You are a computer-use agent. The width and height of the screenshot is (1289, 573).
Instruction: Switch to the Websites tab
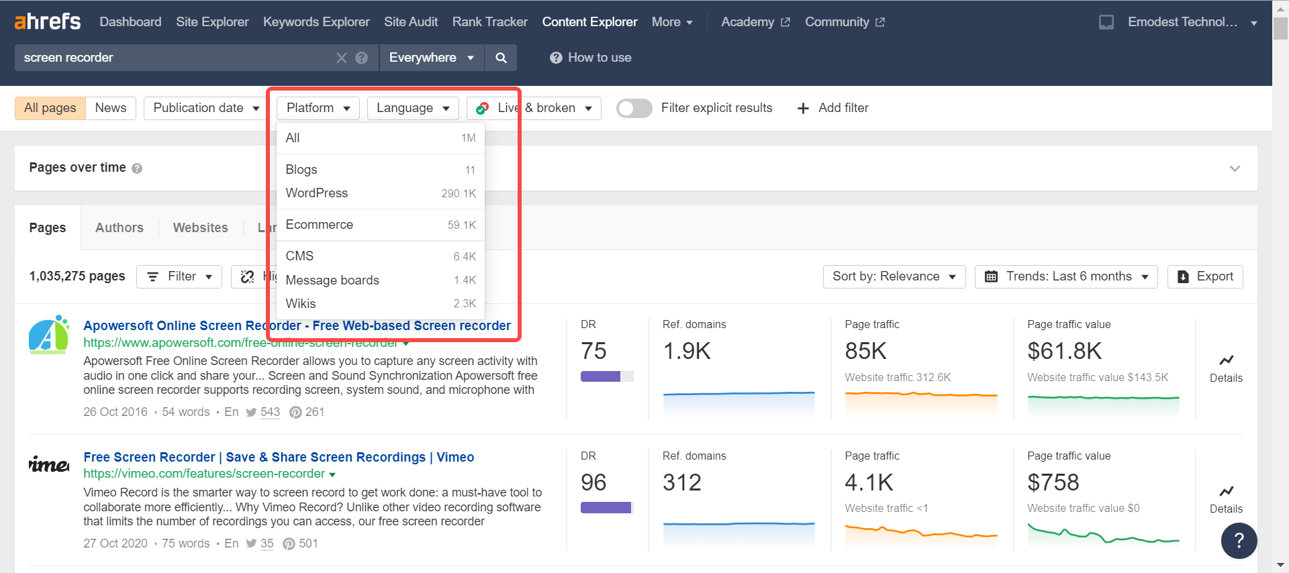click(201, 228)
